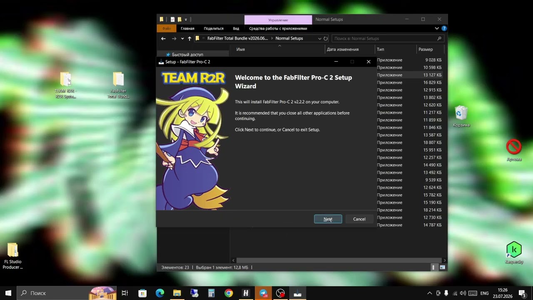Select the Артема desktop shortcut icon
This screenshot has height=300, width=533.
(x=514, y=150)
